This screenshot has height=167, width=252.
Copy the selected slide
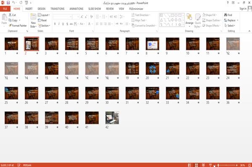pyautogui.click(x=13, y=21)
